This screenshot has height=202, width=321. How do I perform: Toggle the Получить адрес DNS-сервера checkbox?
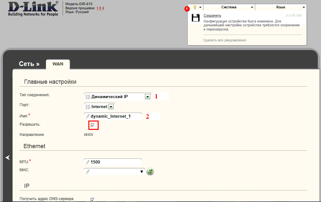(93, 199)
